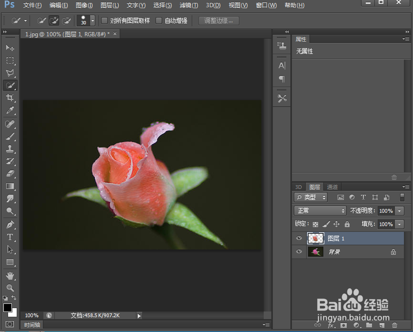Viewport: 413px width, 332px height.
Task: Toggle Quick Mask mode
Action: click(x=10, y=324)
